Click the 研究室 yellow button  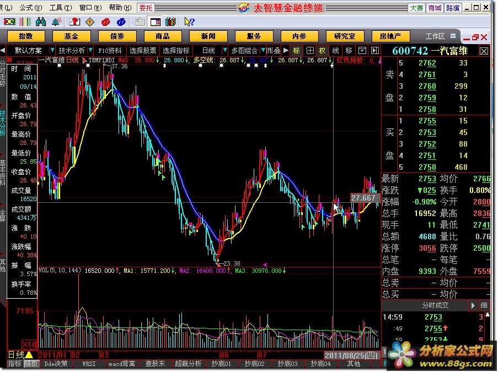345,36
